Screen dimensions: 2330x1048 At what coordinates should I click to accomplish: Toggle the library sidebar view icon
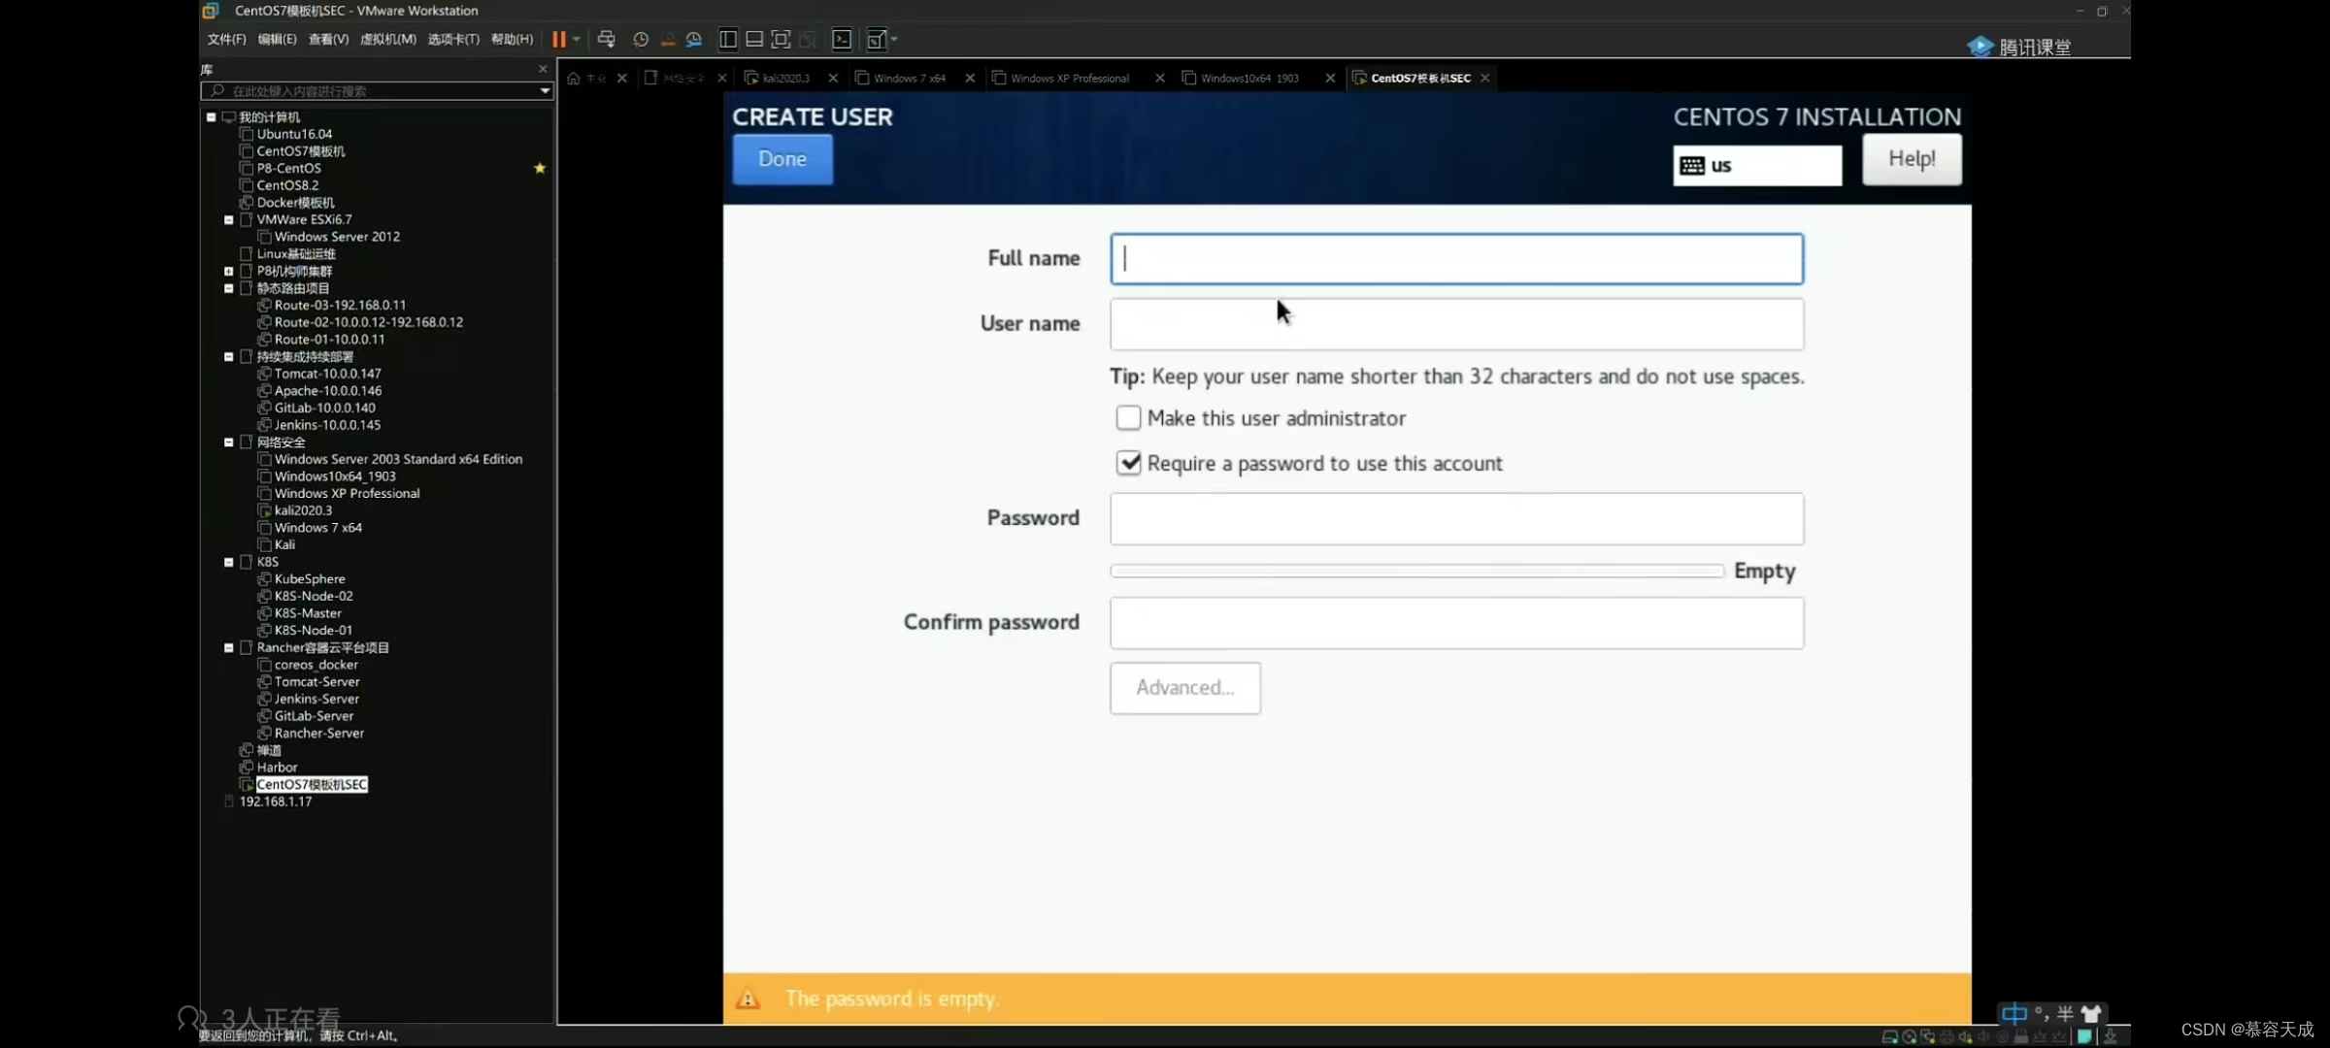(x=727, y=40)
